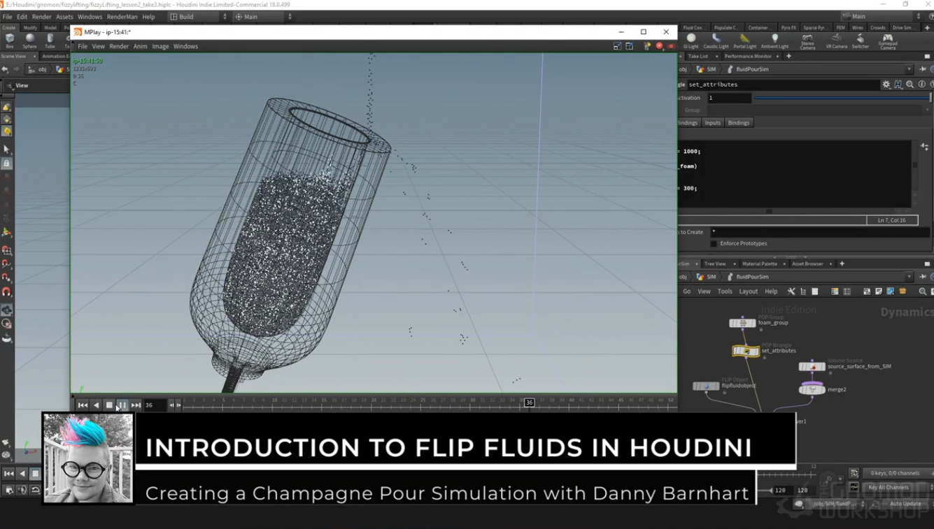This screenshot has height=529, width=934.
Task: Select the source_surface_from_SIM Volume Source node
Action: [x=812, y=366]
